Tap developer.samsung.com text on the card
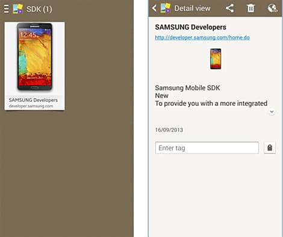The height and width of the screenshot is (237, 283). 31,106
